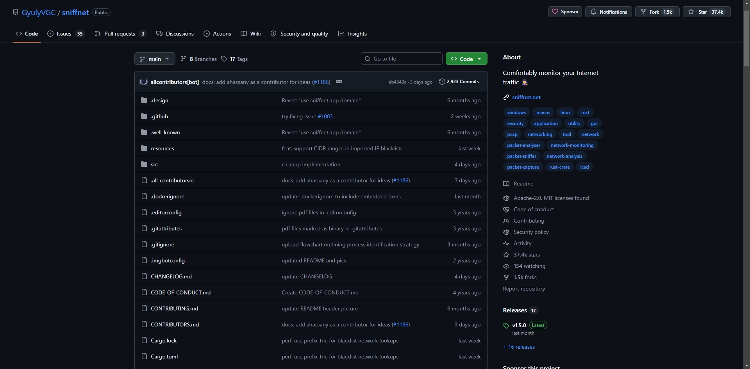
Task: Click the Activity pulse icon
Action: coord(506,243)
